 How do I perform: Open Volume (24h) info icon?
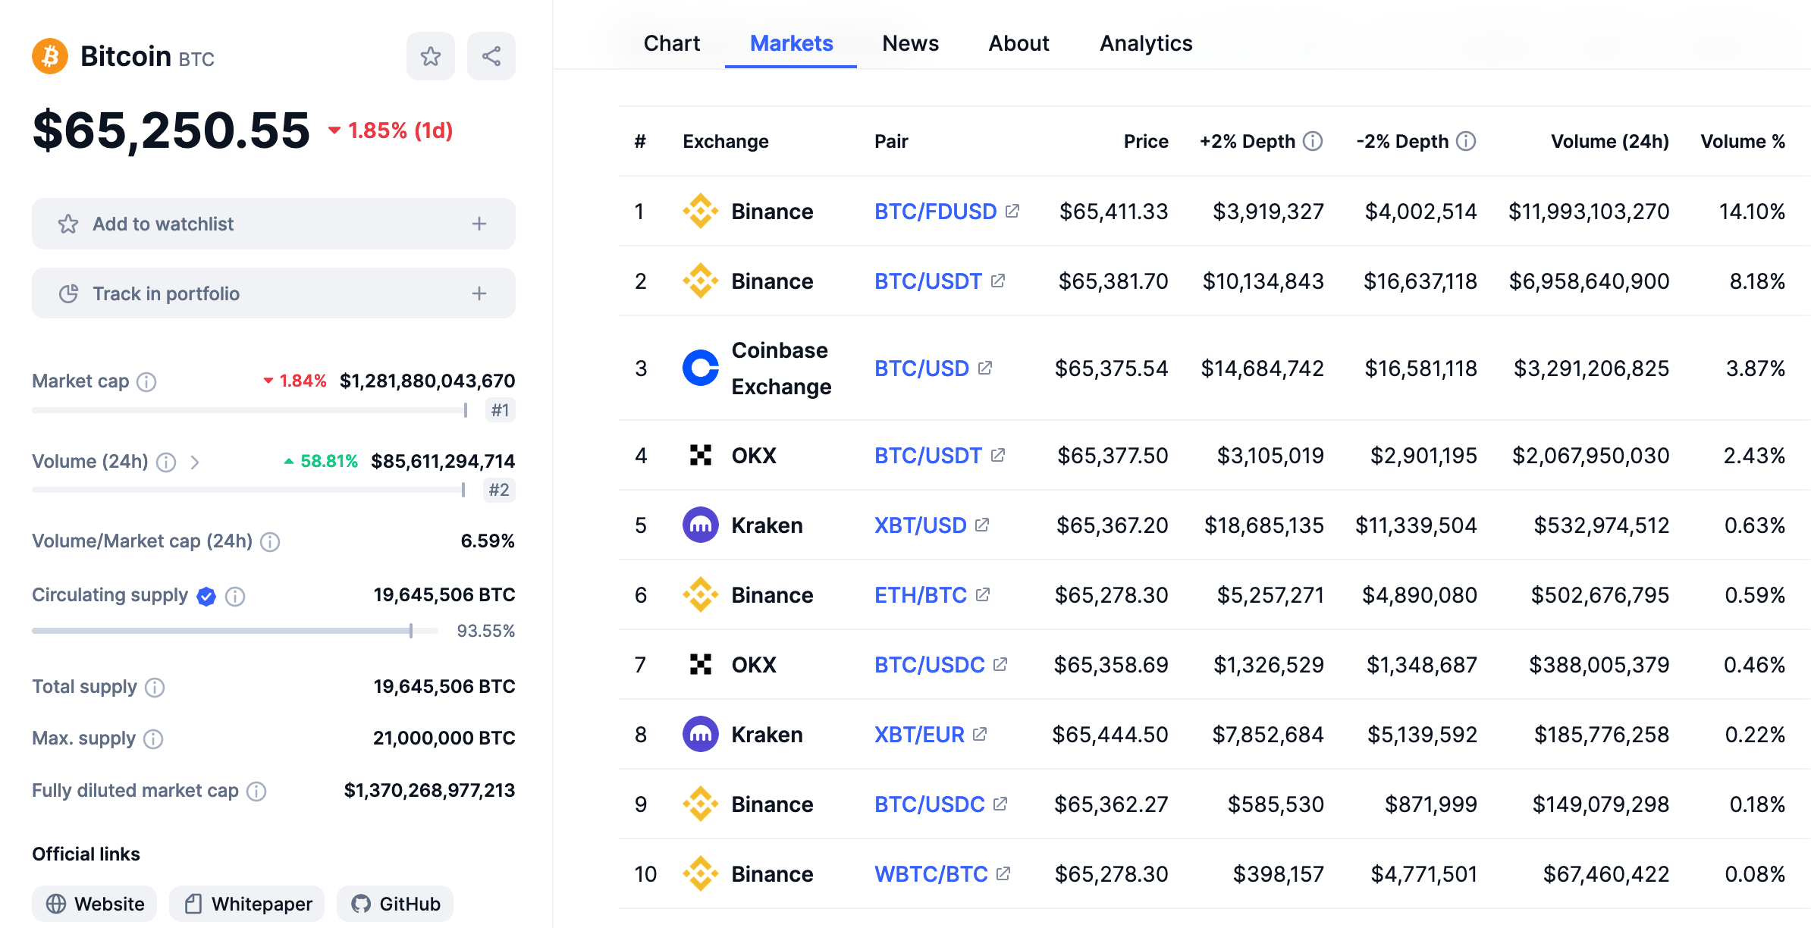(x=166, y=462)
